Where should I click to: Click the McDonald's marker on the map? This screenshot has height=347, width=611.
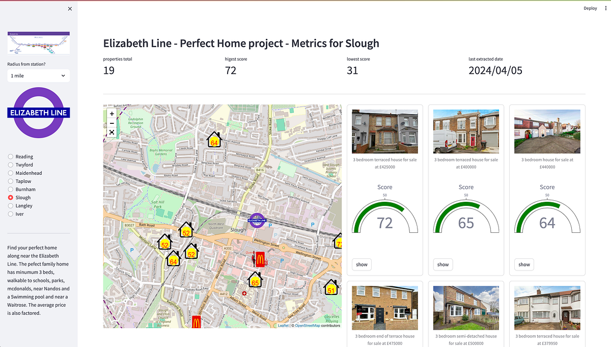pyautogui.click(x=260, y=259)
